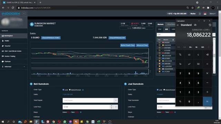The height and width of the screenshot is (124, 221).
Task: Select Limit order type in Beli Sumokoin
Action: [63, 90]
